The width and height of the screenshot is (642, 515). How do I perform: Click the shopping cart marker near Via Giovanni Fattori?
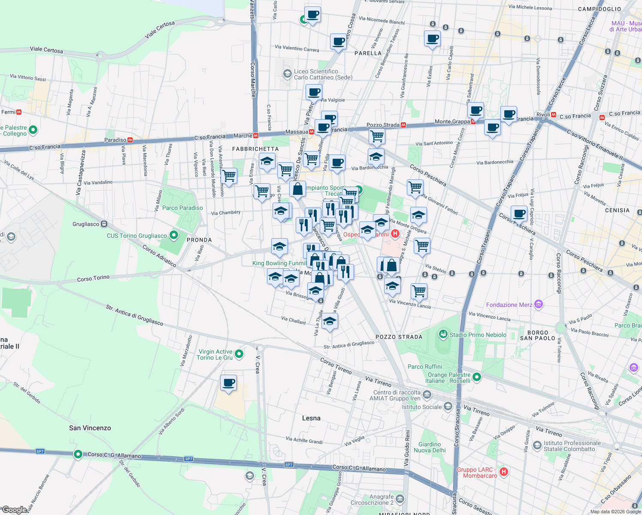coord(415,188)
